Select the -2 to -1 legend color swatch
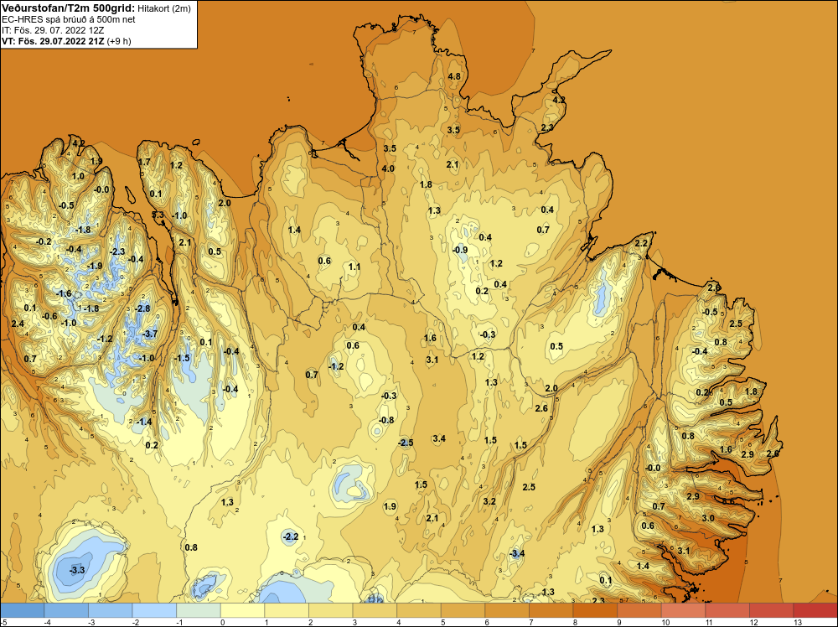Image resolution: width=838 pixels, height=627 pixels. click(x=154, y=610)
